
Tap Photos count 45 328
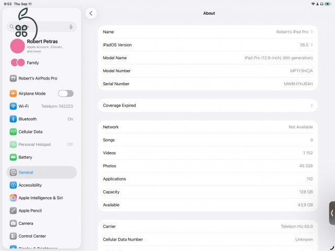coord(306,166)
